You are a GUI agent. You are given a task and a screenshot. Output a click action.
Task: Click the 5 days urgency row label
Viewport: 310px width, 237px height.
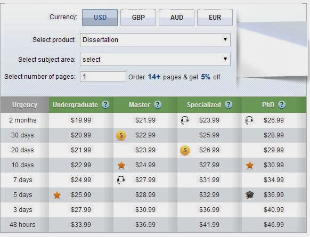(22, 195)
